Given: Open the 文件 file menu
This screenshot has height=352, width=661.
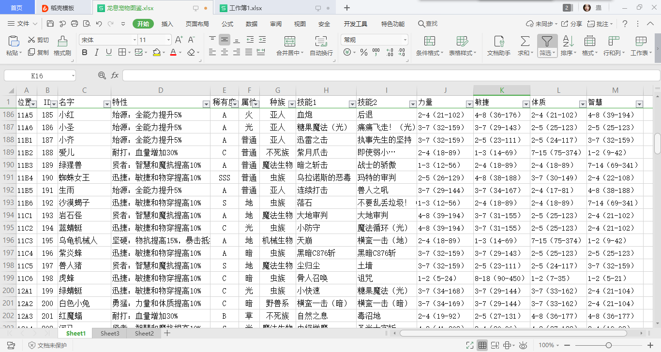Looking at the screenshot, I should (x=23, y=24).
